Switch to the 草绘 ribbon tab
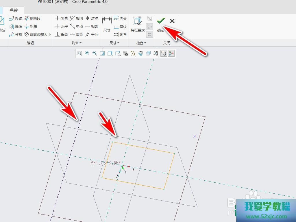 pyautogui.click(x=13, y=10)
